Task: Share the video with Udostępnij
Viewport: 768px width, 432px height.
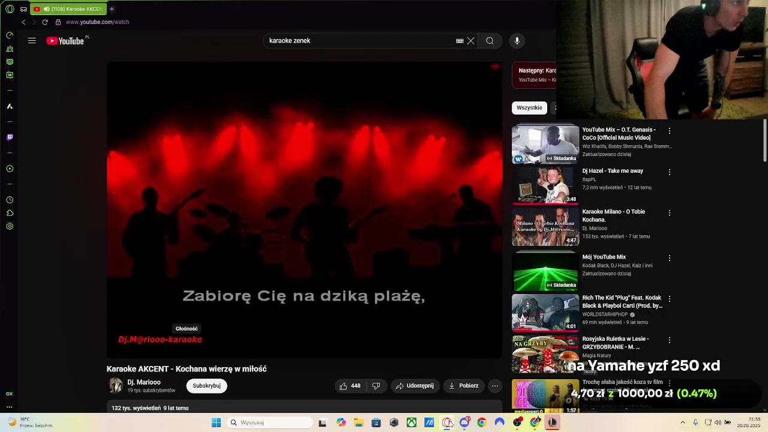Action: (x=415, y=386)
